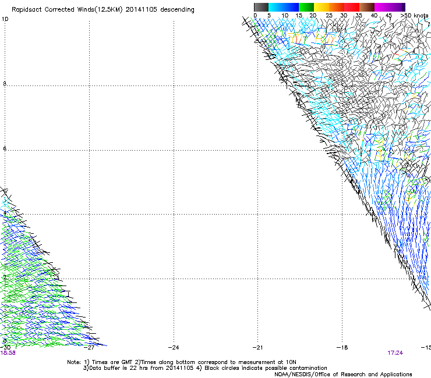The image size is (431, 378).
Task: Click note 'Black circles indicate possible contamination'
Action: (x=266, y=368)
